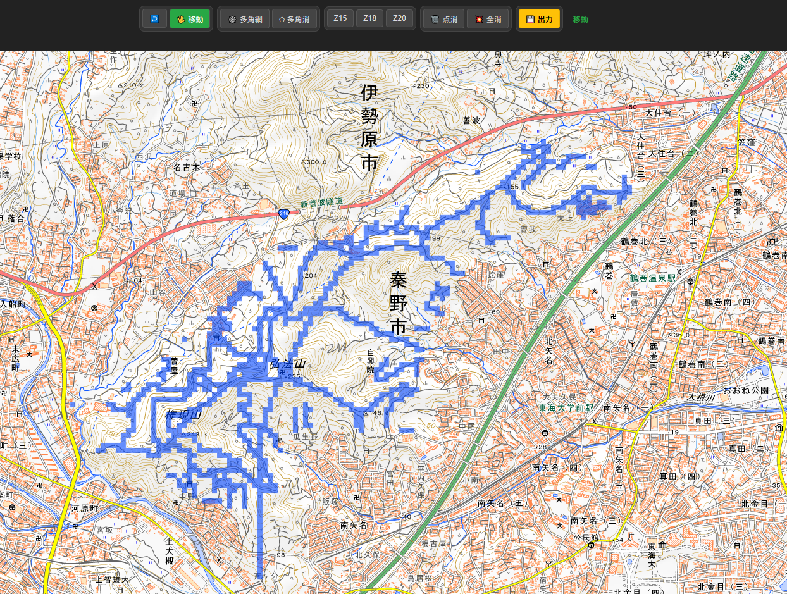Select the 点消 trash can tool

[x=443, y=19]
